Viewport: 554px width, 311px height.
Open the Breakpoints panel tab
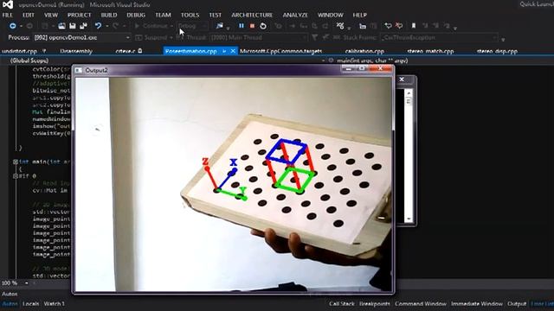coord(375,303)
